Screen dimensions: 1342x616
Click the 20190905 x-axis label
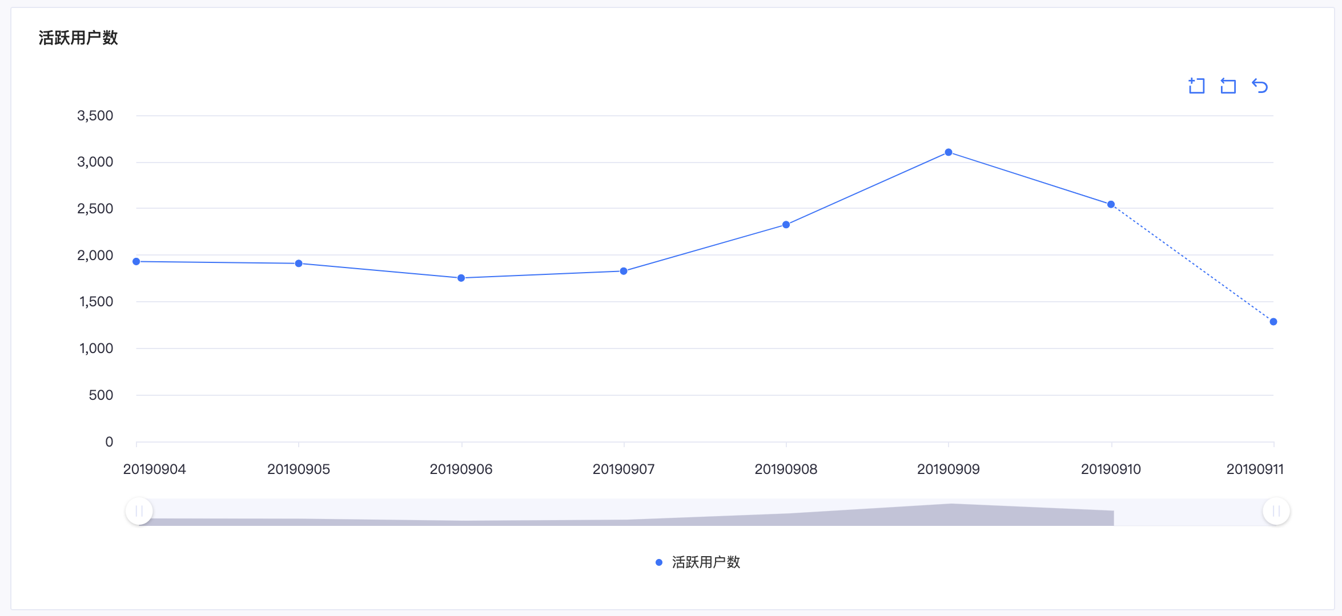tap(299, 469)
